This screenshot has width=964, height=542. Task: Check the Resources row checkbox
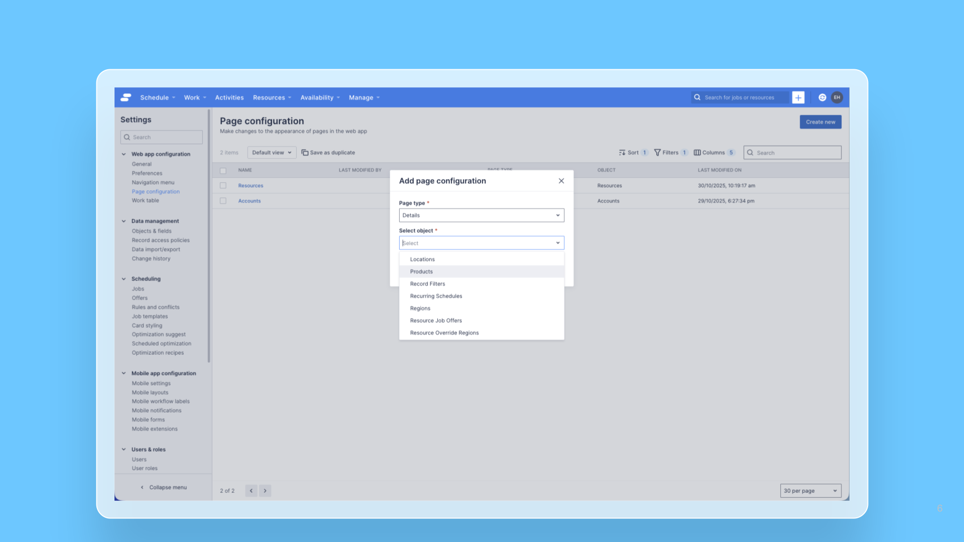point(223,186)
